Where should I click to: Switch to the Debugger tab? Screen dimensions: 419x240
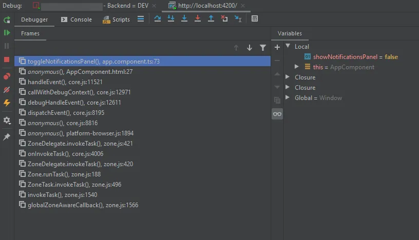[34, 19]
